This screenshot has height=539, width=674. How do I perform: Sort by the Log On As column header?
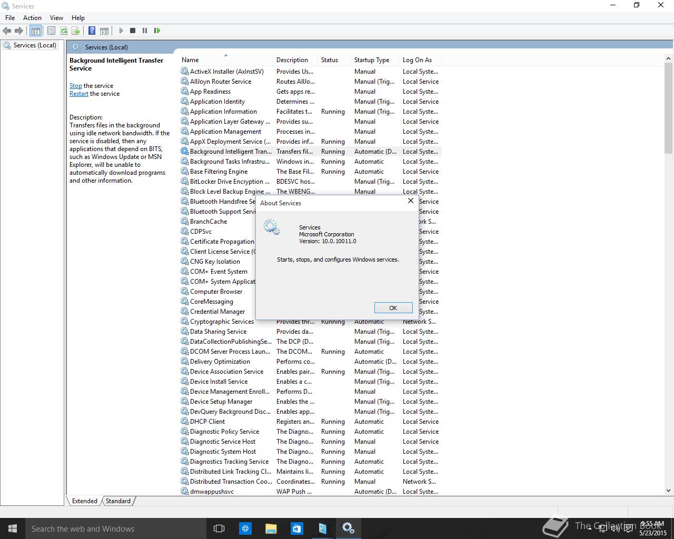[x=420, y=60]
